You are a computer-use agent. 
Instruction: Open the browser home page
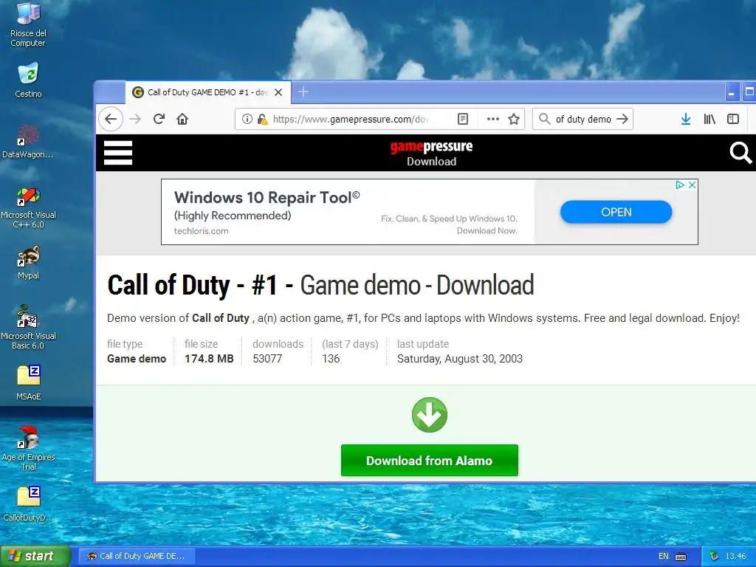[x=182, y=119]
